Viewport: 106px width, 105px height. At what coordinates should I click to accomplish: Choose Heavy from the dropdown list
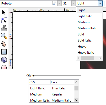tap(89, 47)
